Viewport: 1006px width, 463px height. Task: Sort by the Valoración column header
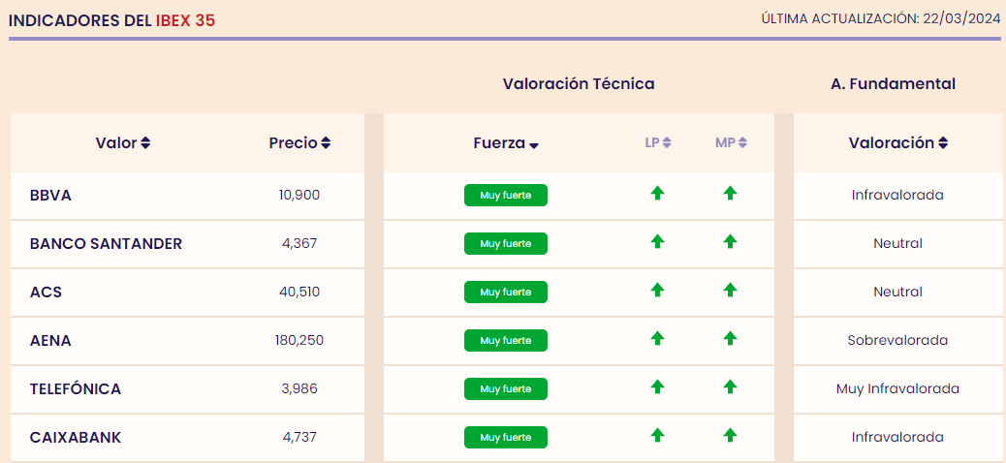click(897, 143)
